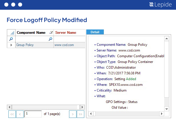Expand the Group Policy row arrow

(x=11, y=45)
